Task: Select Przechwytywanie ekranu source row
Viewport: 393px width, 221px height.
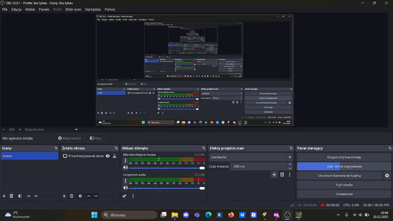Action: point(90,156)
